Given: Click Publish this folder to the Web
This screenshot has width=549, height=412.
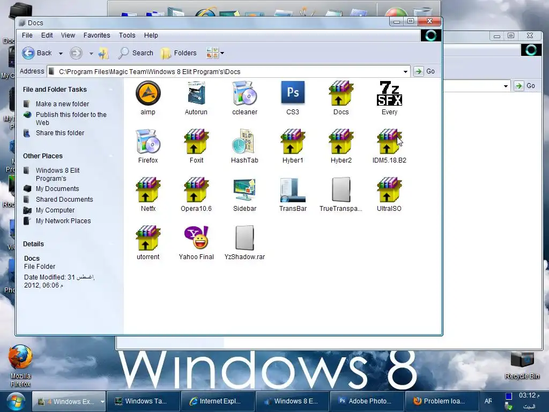Looking at the screenshot, I should pyautogui.click(x=71, y=119).
